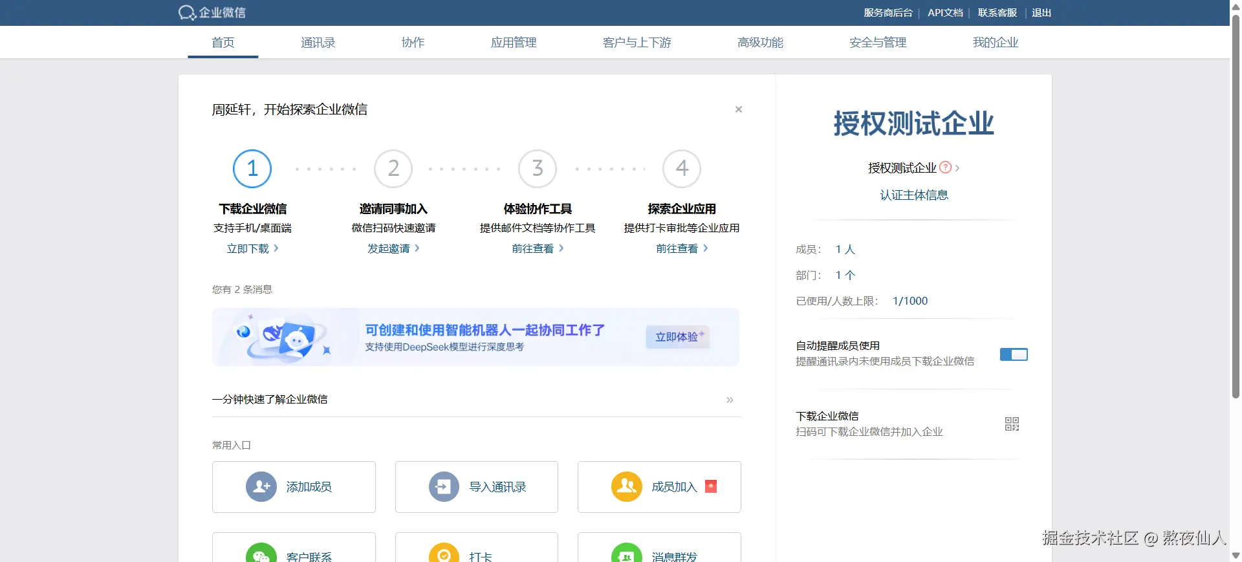This screenshot has height=562, width=1242.
Task: Select step 4 circle 探索企业应用
Action: pos(682,169)
